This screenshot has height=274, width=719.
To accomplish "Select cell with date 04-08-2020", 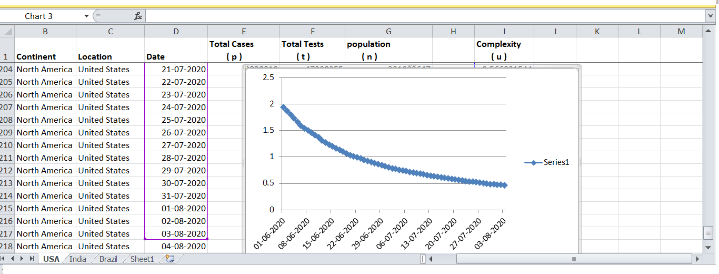I will 176,247.
